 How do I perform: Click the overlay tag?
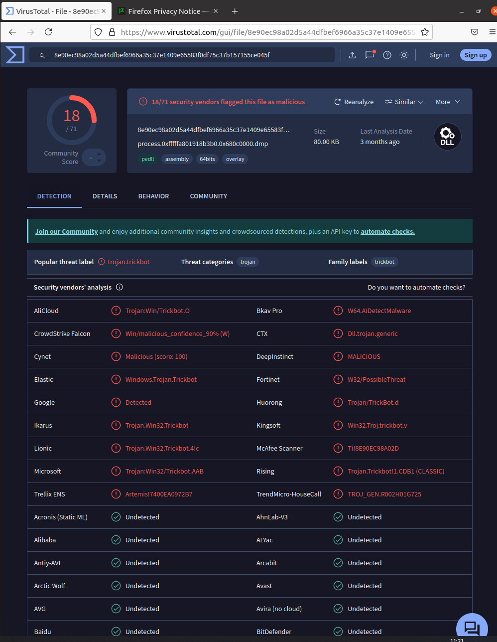tap(235, 159)
